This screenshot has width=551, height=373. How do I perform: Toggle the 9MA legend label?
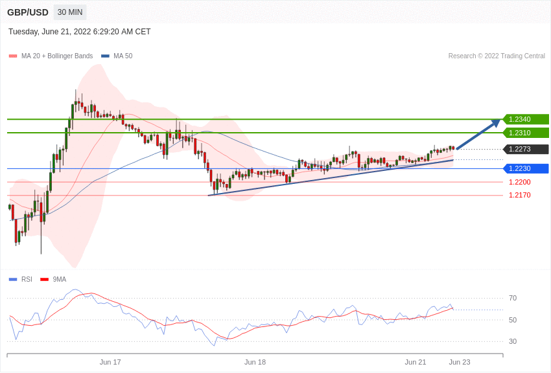click(60, 279)
